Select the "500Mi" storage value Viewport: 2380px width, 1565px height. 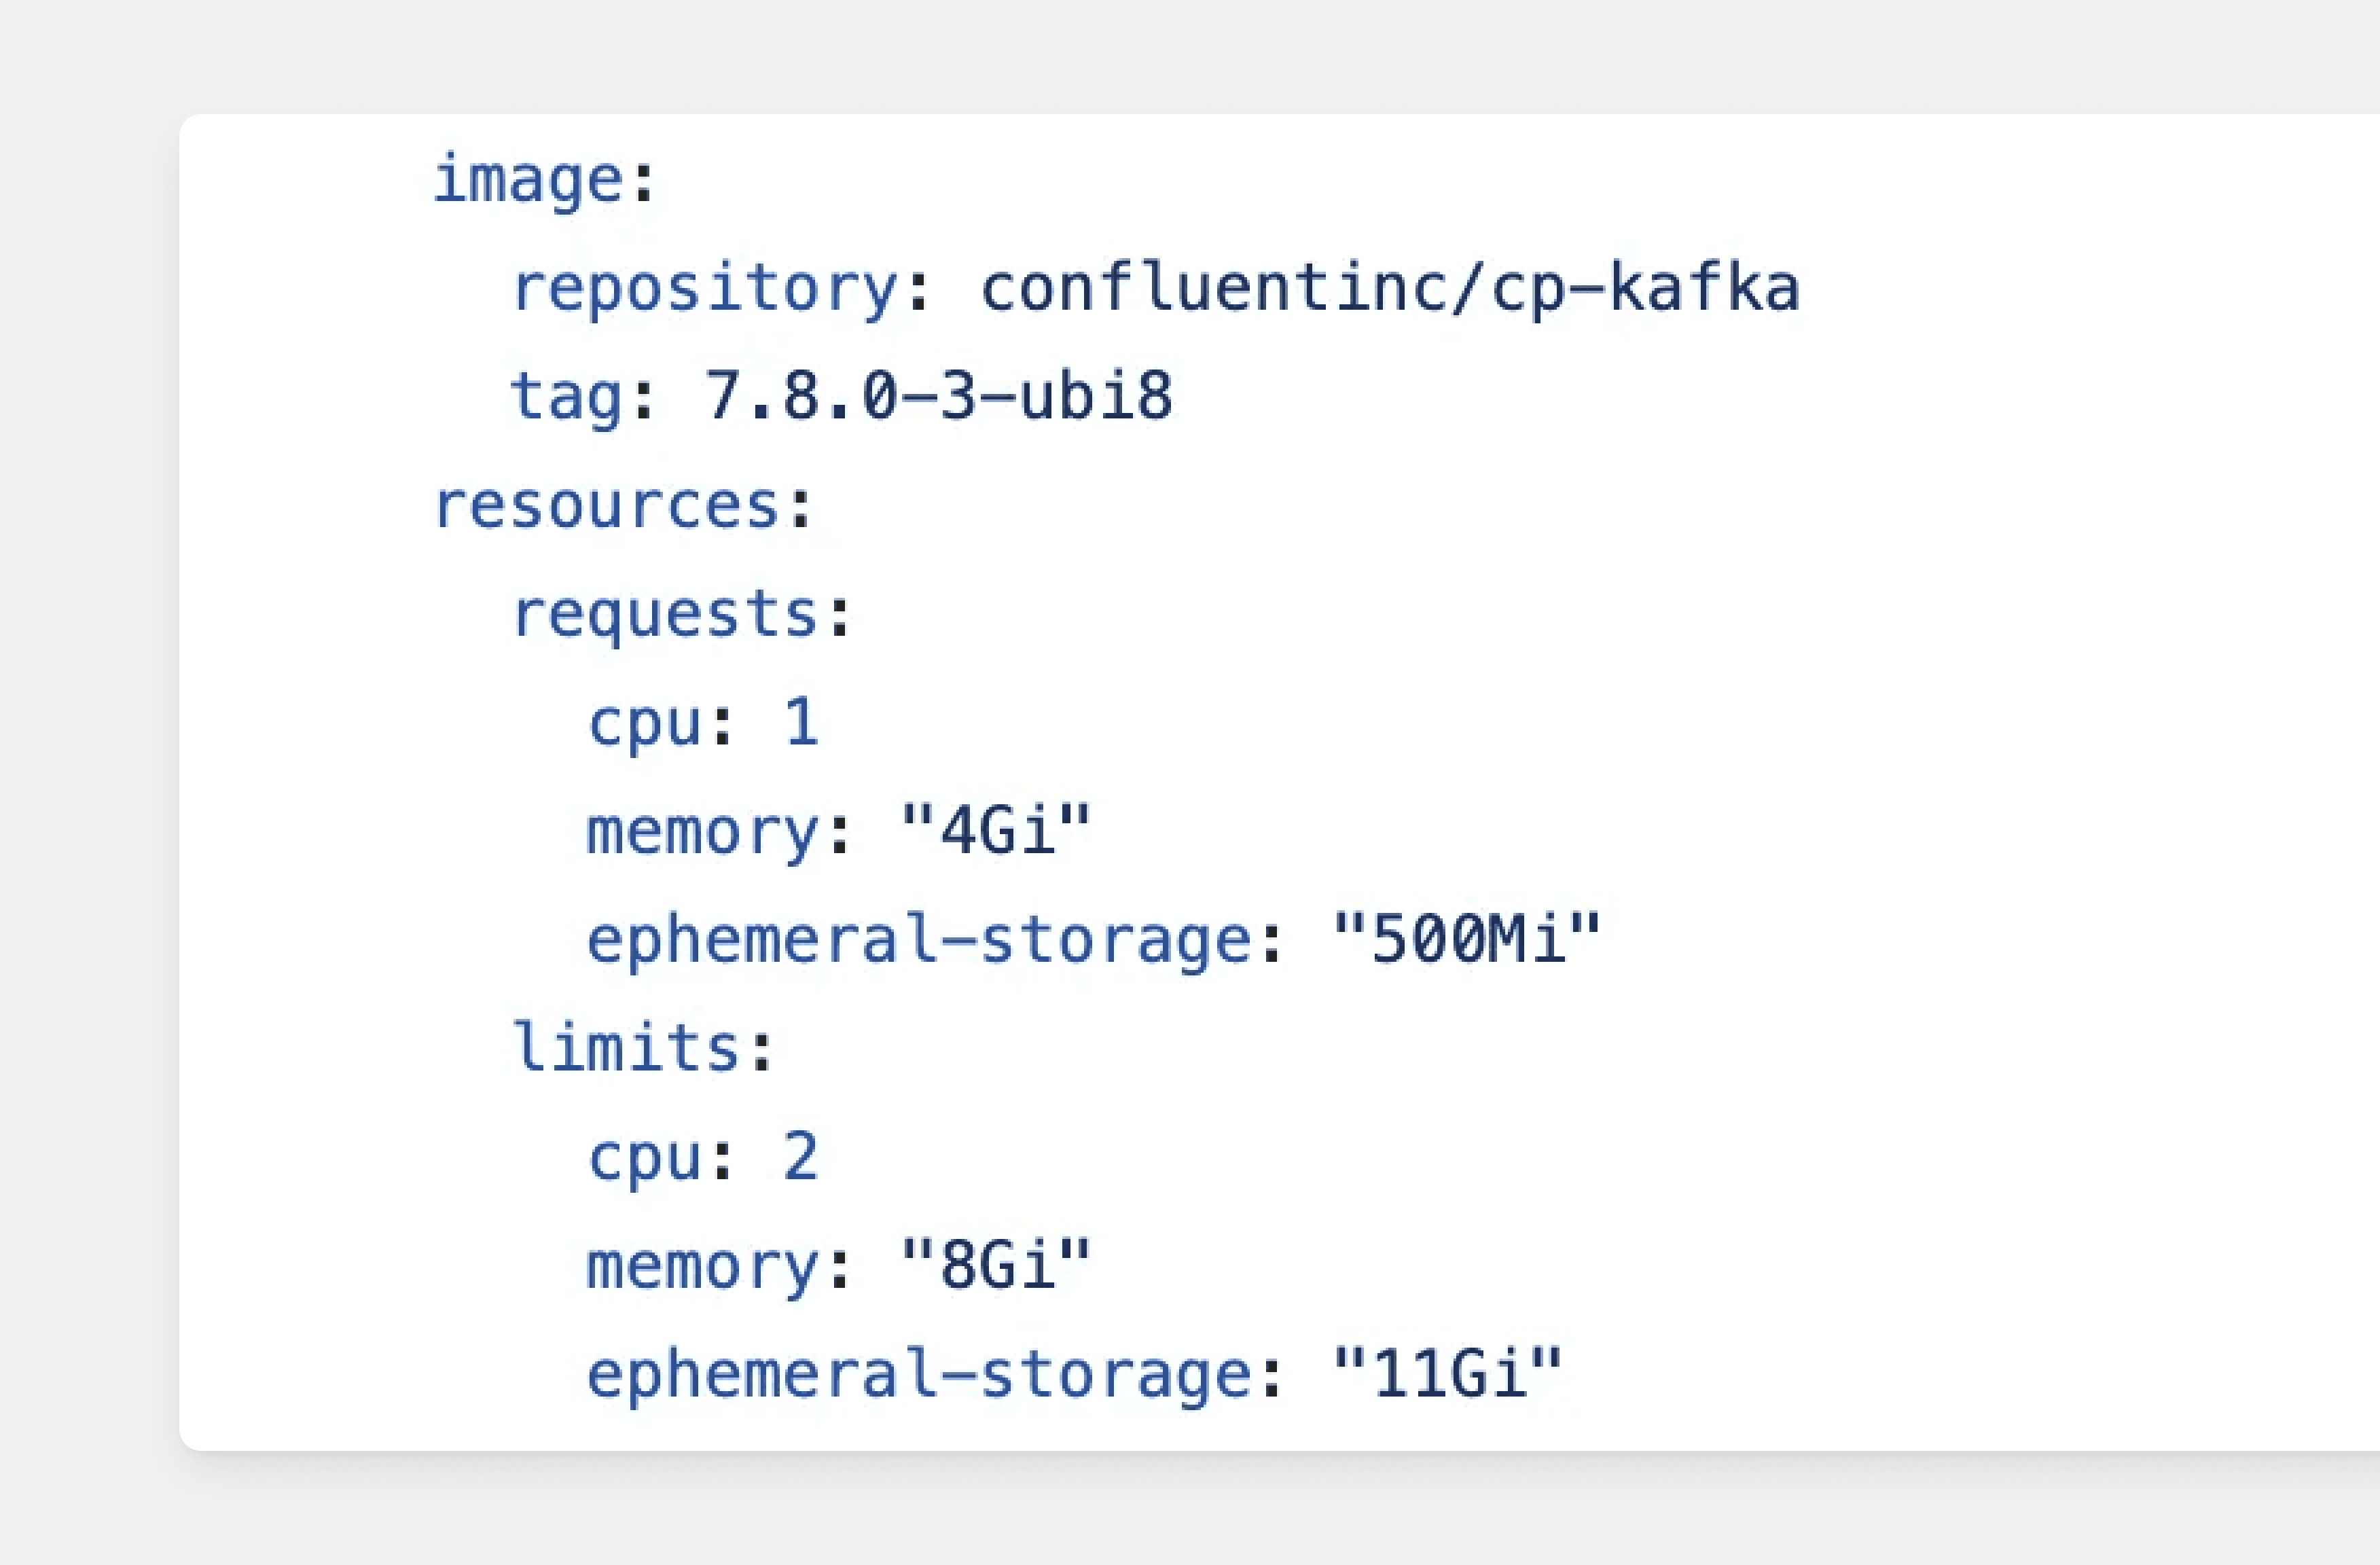point(1467,940)
